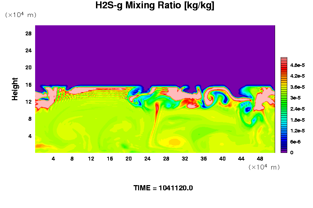Pick the pink swatch atop the colorbar
This screenshot has width=313, height=208.
pos(284,60)
